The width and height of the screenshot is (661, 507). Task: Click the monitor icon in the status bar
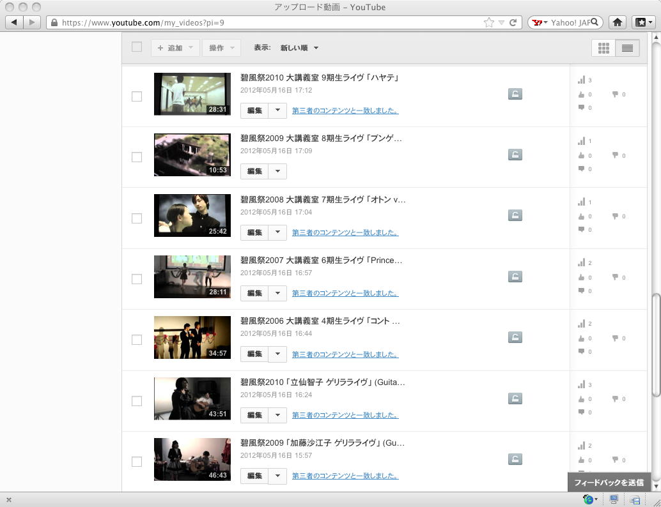click(x=614, y=500)
